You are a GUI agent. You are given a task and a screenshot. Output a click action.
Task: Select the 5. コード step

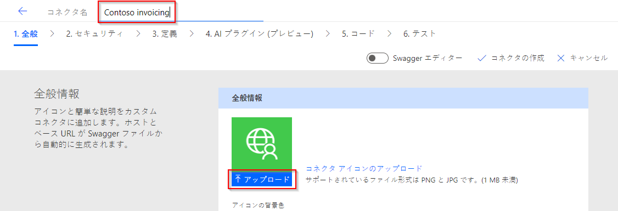[x=358, y=34]
